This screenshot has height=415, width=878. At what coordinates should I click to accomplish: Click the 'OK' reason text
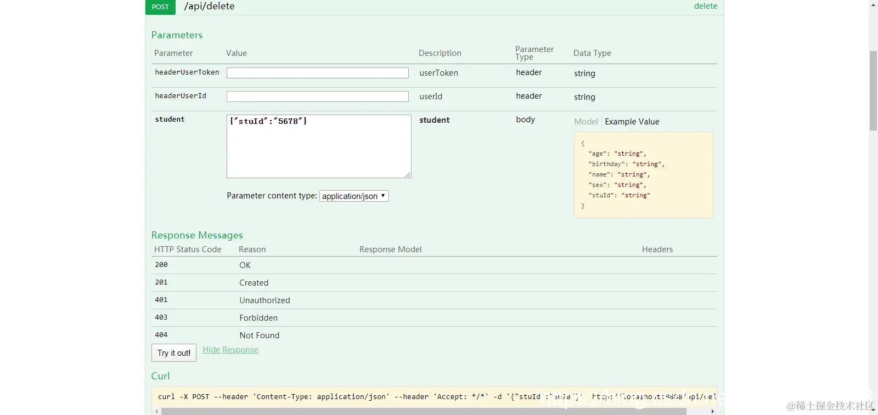click(245, 265)
